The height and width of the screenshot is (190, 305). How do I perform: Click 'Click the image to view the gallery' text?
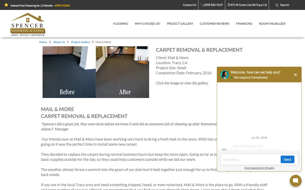coord(182,83)
